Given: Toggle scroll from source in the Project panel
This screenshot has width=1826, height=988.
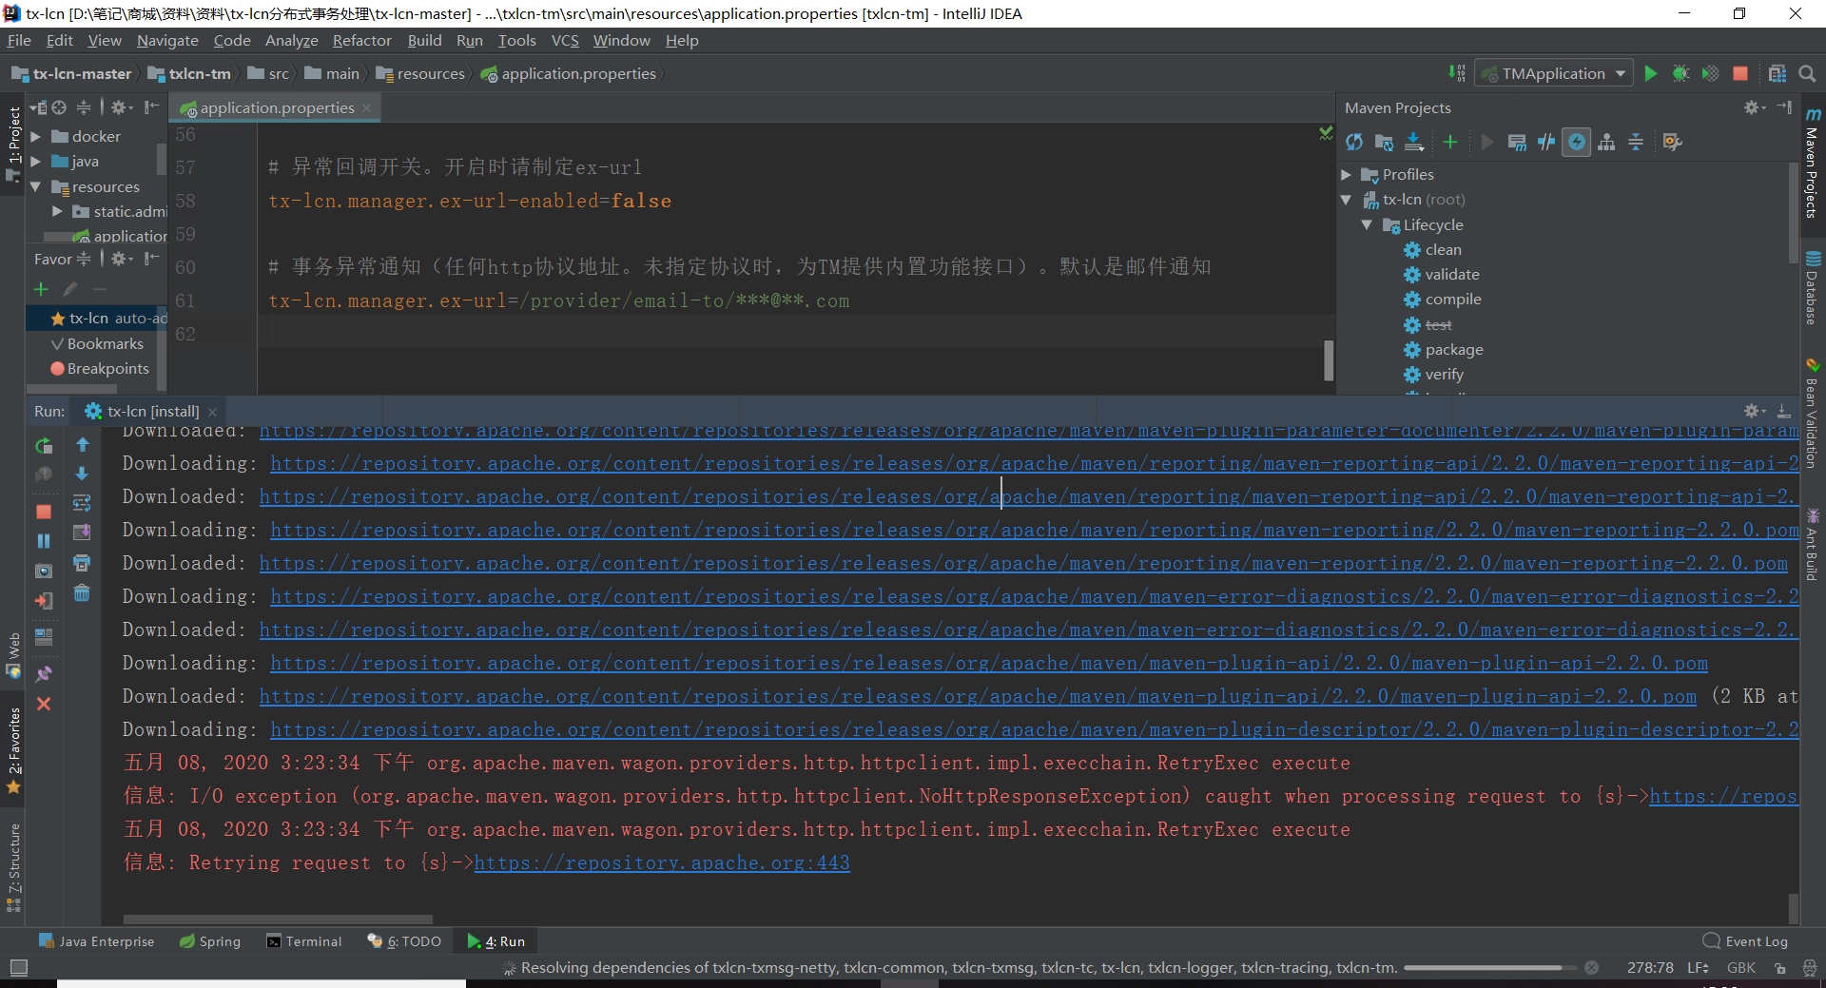Looking at the screenshot, I should [x=59, y=107].
